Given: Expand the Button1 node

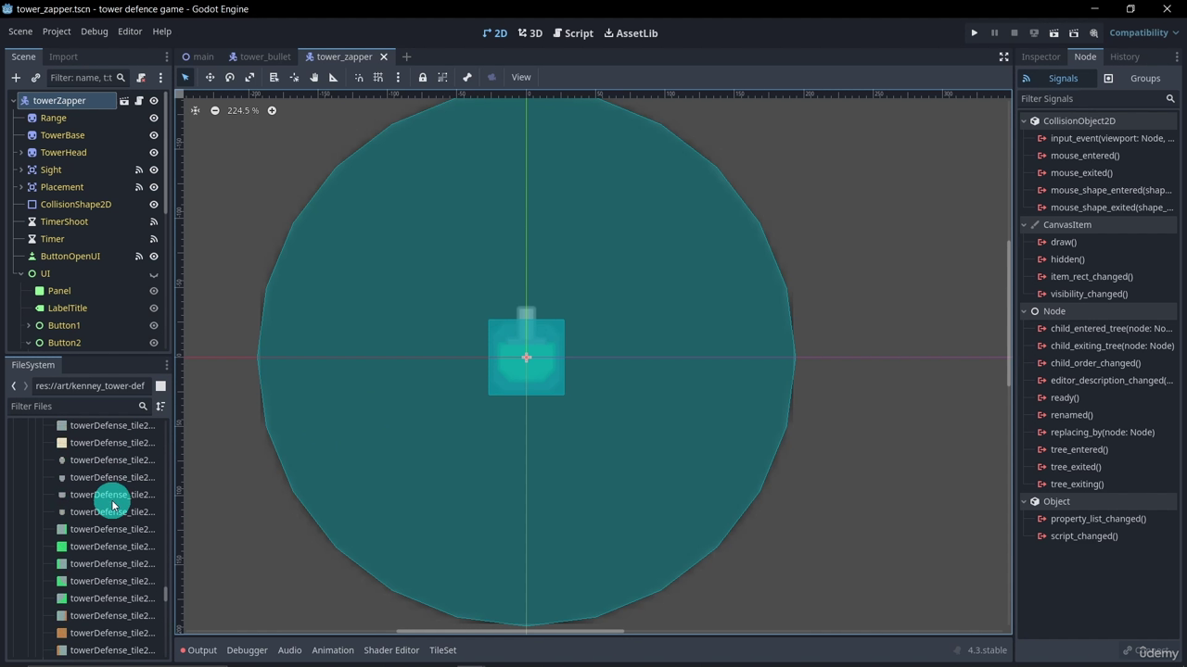Looking at the screenshot, I should [28, 326].
